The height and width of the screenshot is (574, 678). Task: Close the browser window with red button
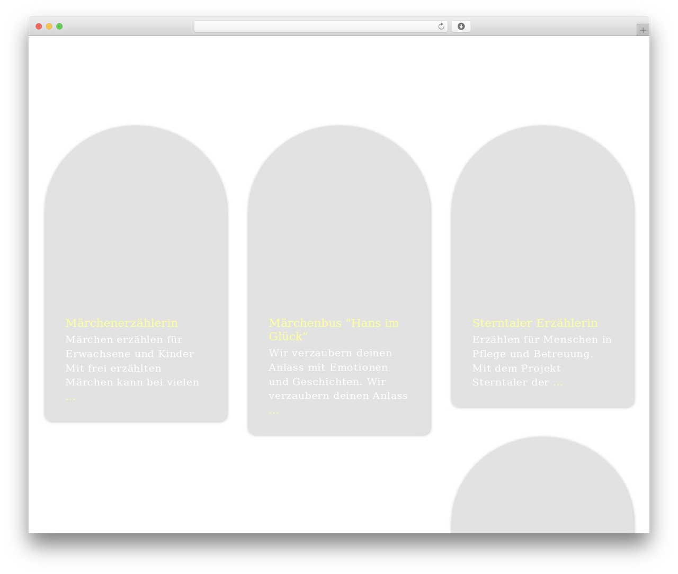coord(39,26)
